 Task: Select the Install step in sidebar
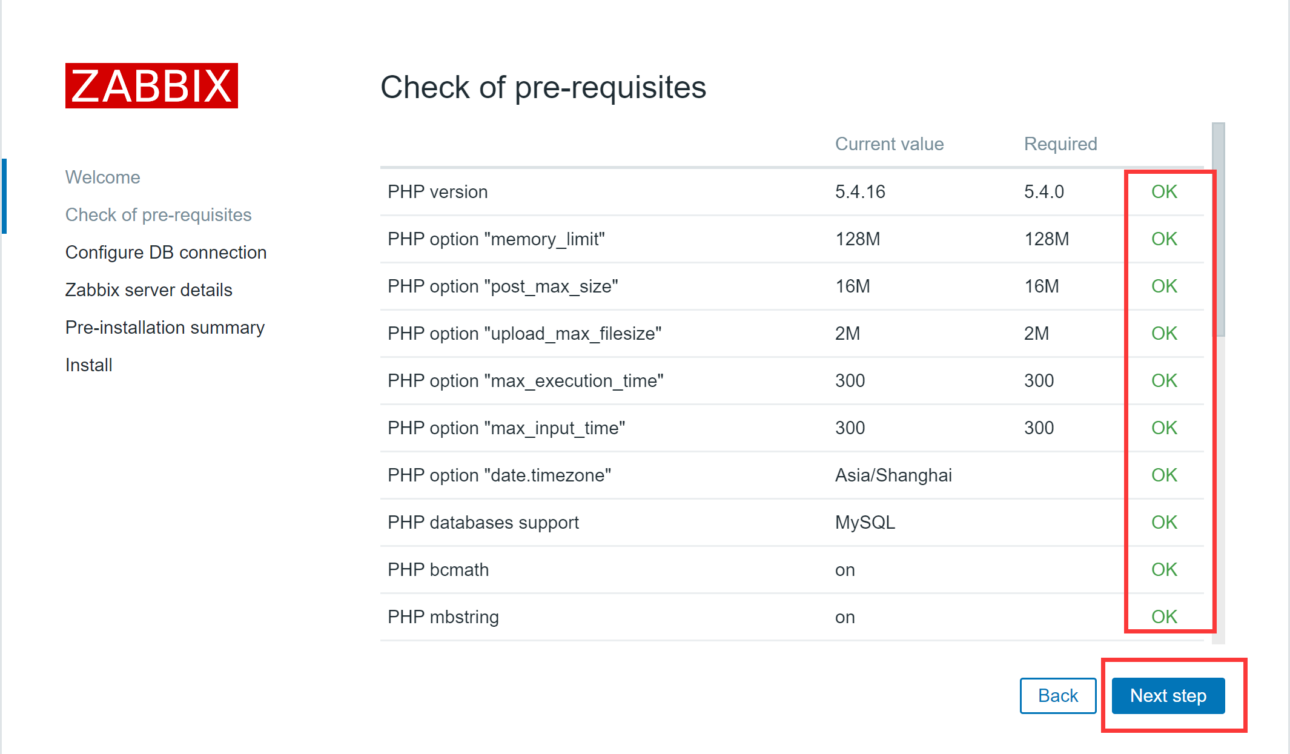[x=88, y=365]
